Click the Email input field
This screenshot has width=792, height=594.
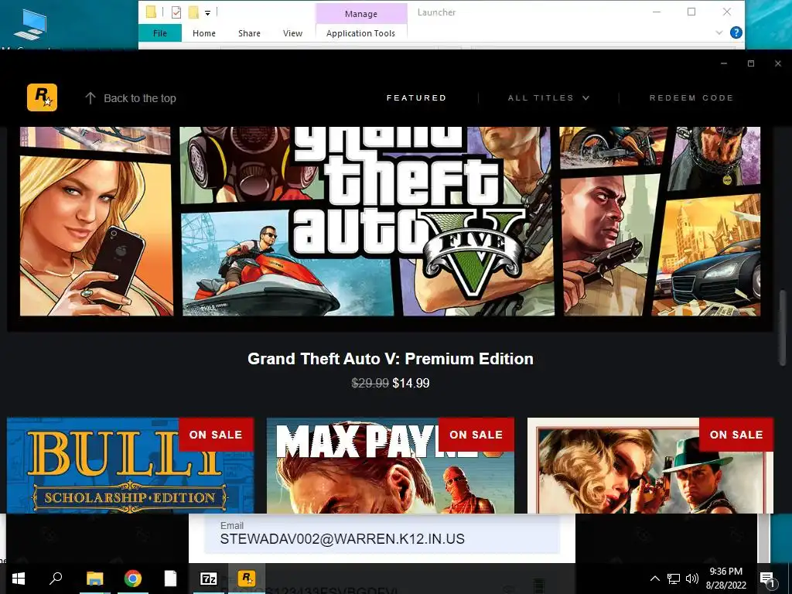[382, 534]
